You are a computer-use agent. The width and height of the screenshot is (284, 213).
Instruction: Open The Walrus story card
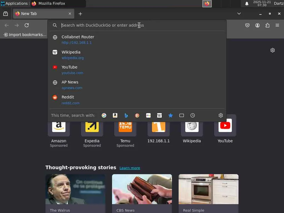pos(75,193)
